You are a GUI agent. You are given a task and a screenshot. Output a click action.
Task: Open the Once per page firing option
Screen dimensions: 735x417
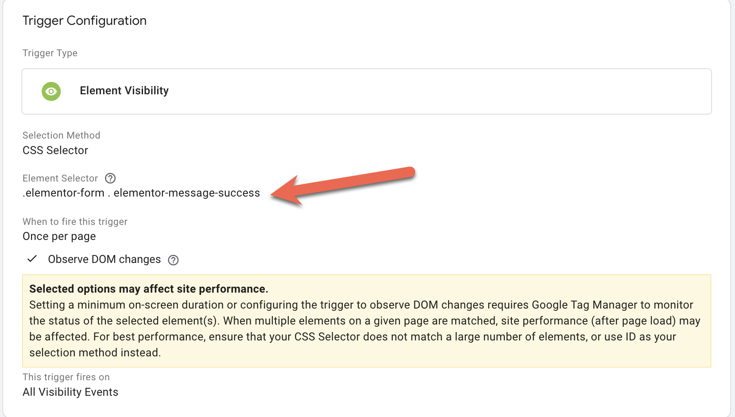[59, 236]
